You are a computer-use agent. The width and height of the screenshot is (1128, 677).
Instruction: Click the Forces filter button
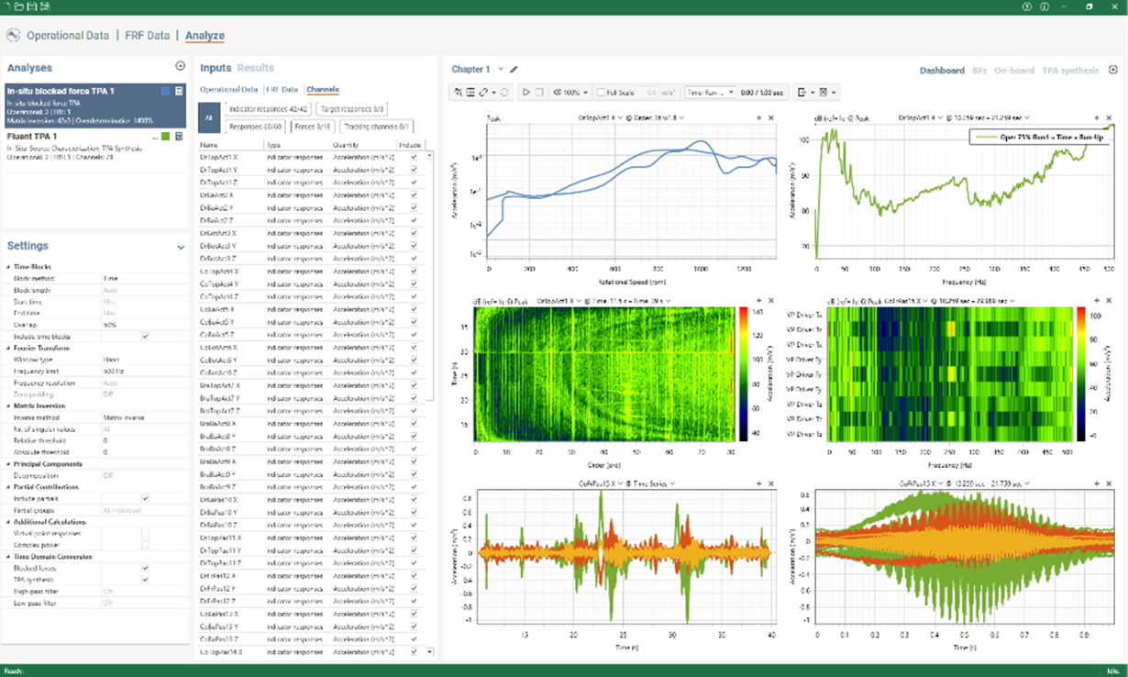[313, 127]
